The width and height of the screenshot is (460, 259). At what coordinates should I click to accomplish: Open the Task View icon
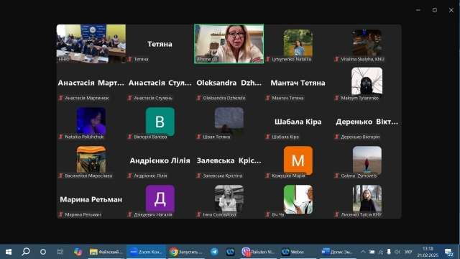click(60, 252)
